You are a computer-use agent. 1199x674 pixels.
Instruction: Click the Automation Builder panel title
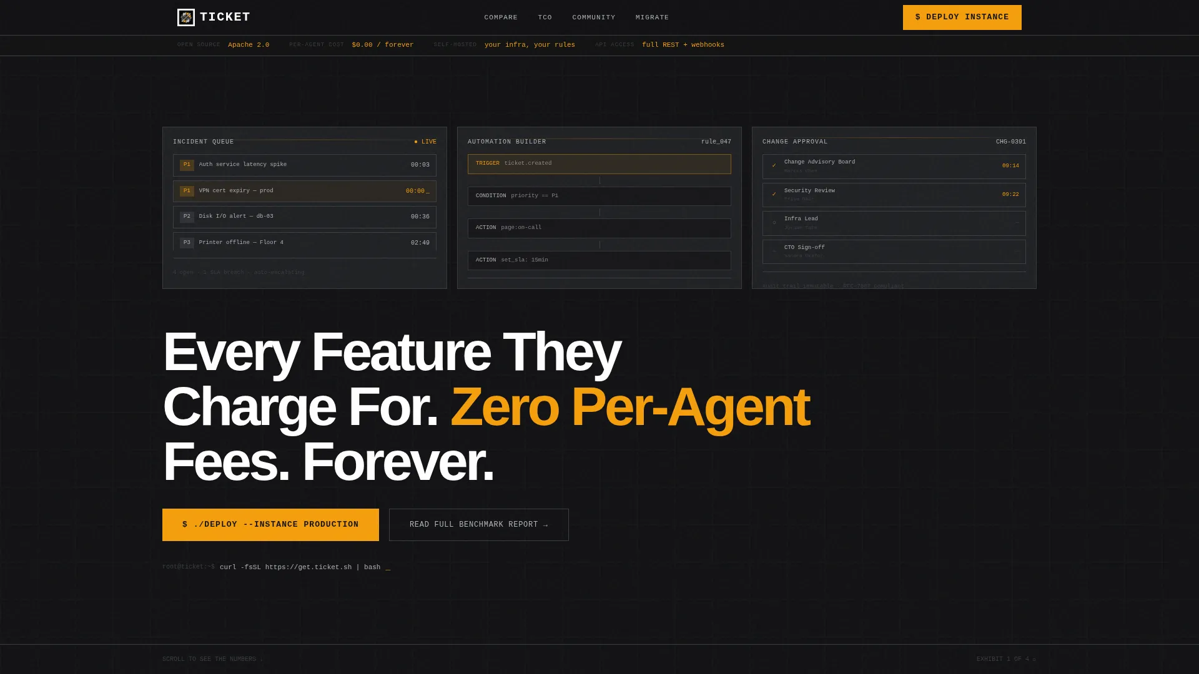tap(507, 142)
